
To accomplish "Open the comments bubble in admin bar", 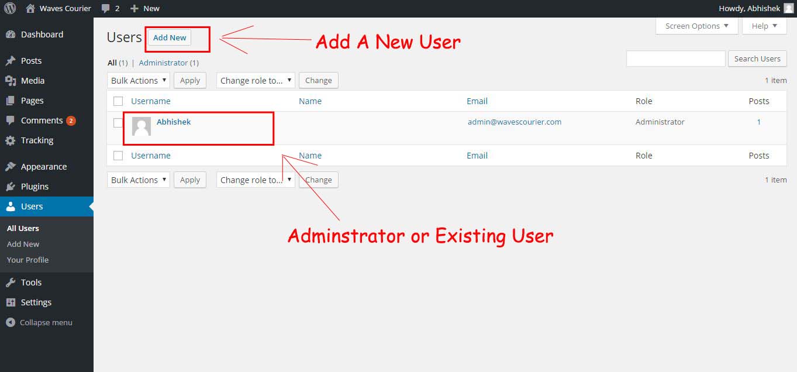I will 105,9.
